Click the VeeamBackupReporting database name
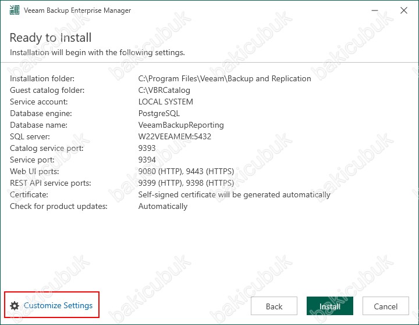419x325 pixels. pyautogui.click(x=181, y=125)
